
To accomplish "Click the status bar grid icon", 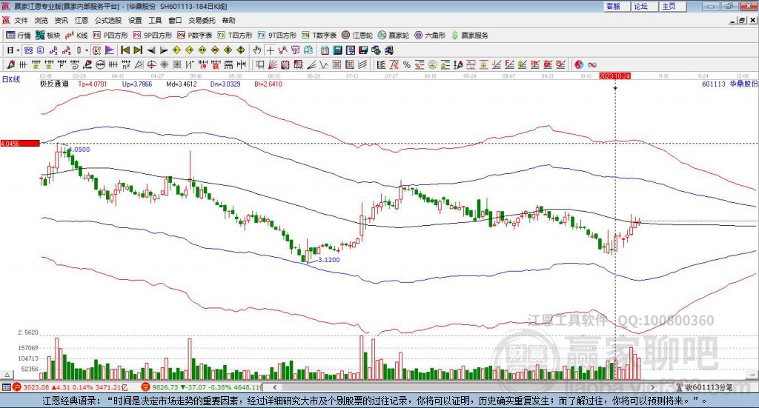I will [x=6, y=387].
